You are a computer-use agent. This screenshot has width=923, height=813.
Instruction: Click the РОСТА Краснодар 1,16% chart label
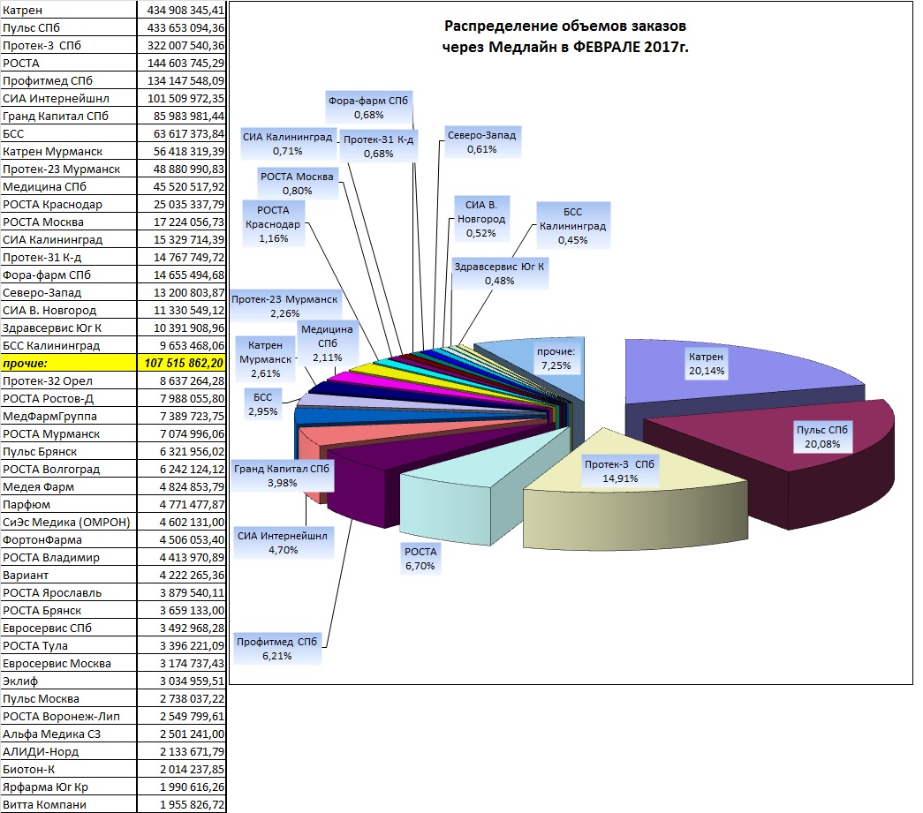click(273, 224)
